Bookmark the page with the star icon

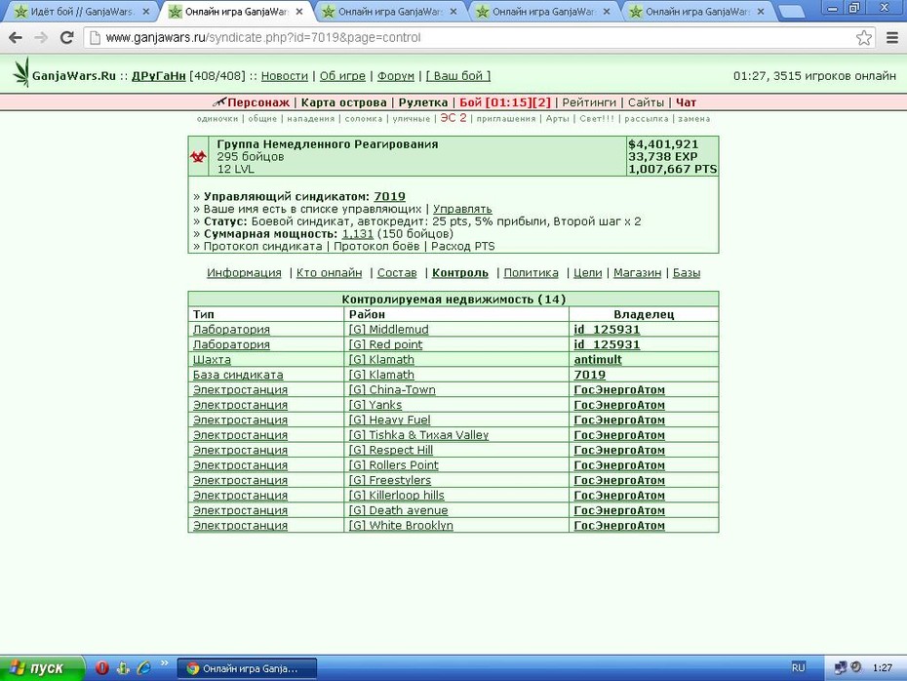click(x=864, y=38)
